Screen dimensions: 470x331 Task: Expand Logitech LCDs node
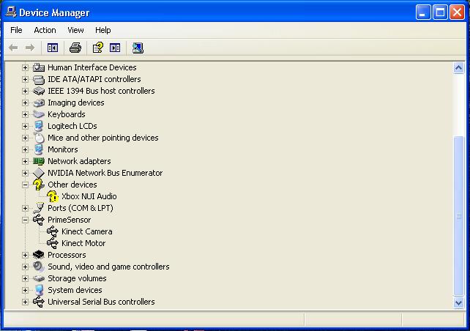(x=25, y=126)
